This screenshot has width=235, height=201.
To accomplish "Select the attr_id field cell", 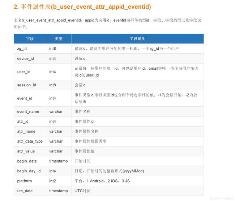I will [x=30, y=122].
